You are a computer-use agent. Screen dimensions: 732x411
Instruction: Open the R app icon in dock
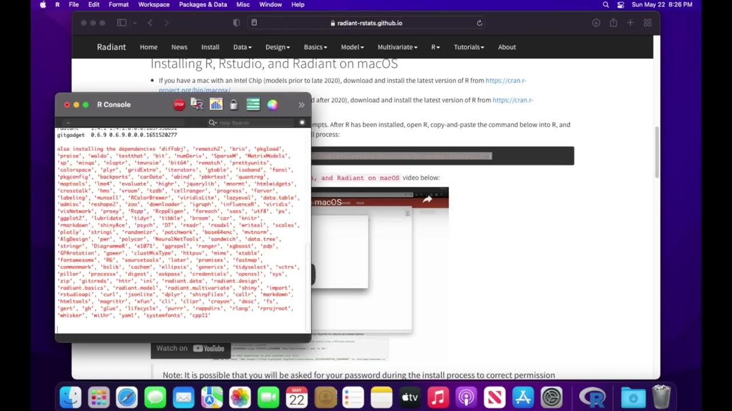[x=592, y=397]
